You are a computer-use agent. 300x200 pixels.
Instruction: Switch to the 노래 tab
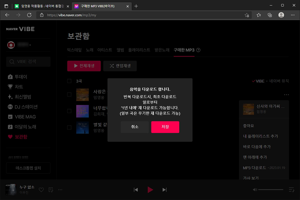[x=89, y=50]
